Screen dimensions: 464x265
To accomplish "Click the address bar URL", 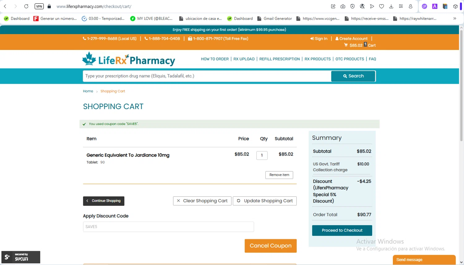I will point(94,6).
